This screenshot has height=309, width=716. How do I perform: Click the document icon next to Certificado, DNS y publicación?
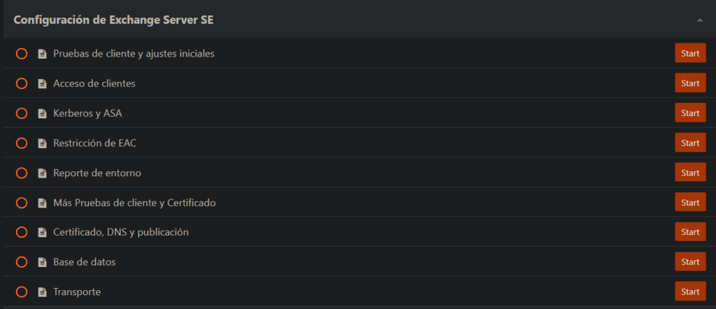point(42,232)
